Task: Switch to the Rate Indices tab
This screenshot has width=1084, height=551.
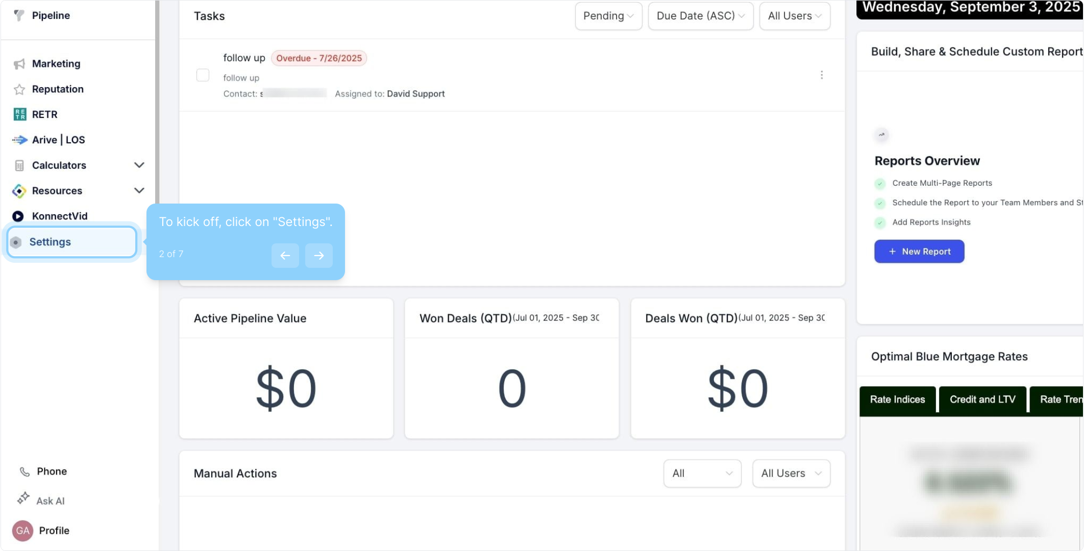Action: [x=897, y=399]
